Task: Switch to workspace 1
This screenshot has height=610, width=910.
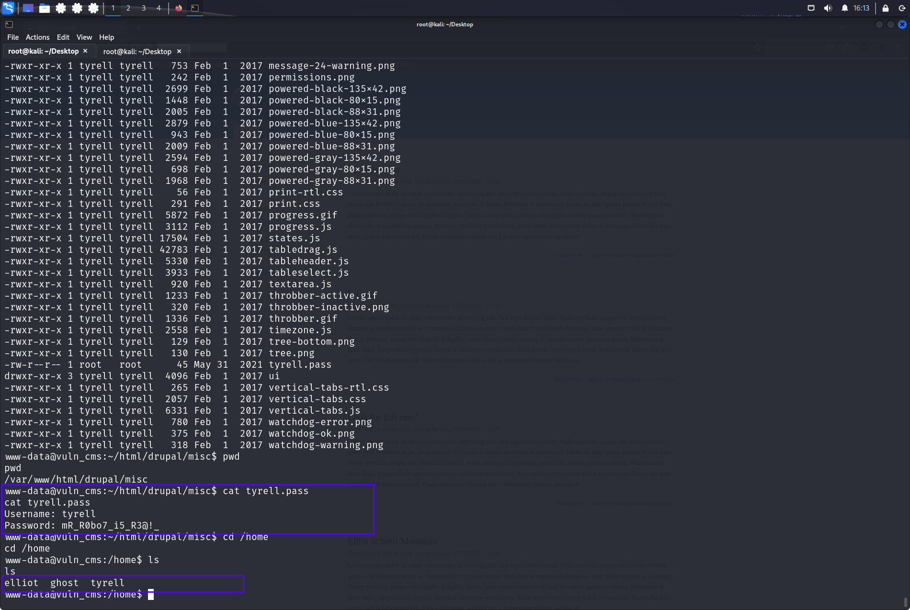Action: tap(113, 8)
